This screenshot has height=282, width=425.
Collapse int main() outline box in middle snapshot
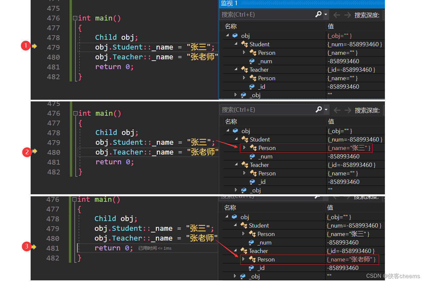click(x=76, y=113)
